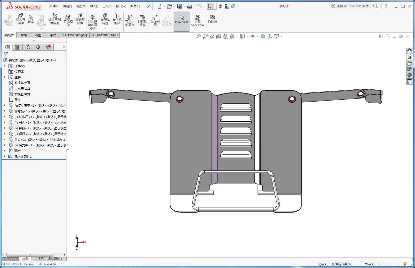The height and width of the screenshot is (268, 415).
Task: Select the 前视基准面 plane in tree
Action: pyautogui.click(x=22, y=83)
